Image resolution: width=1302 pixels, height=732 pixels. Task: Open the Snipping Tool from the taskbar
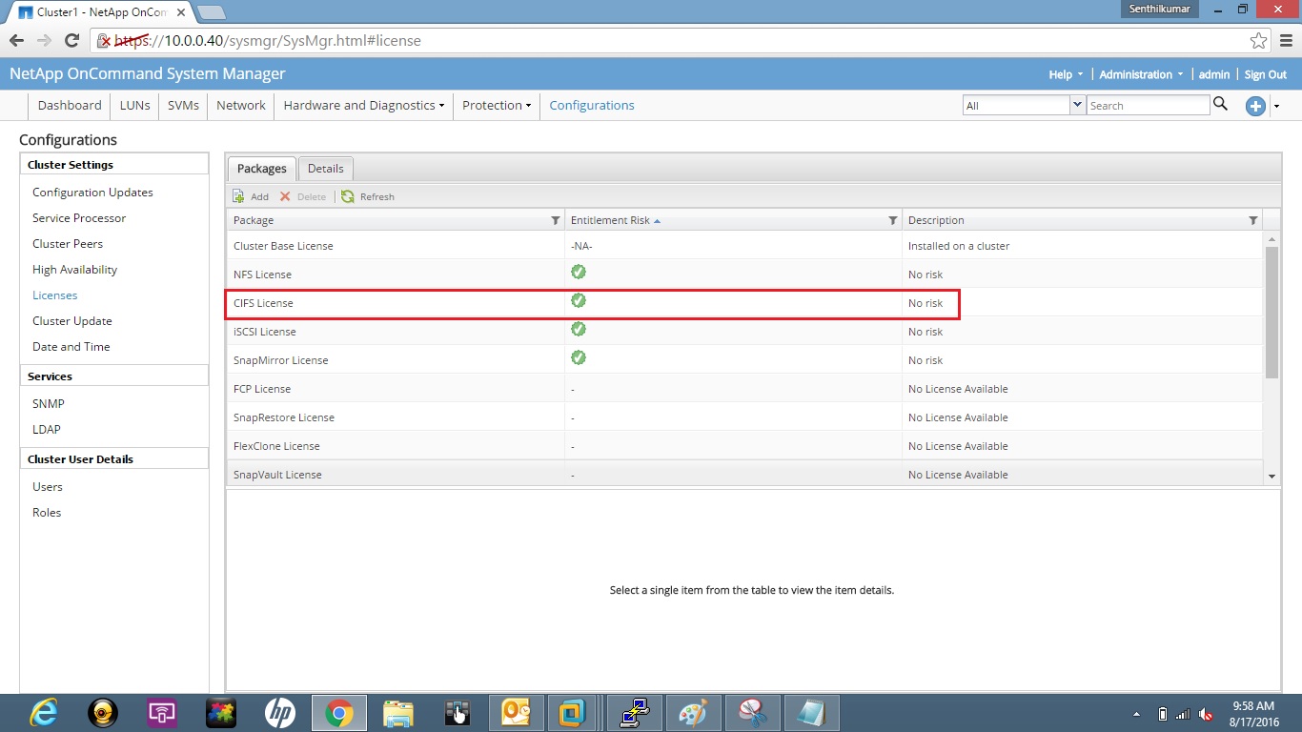752,712
